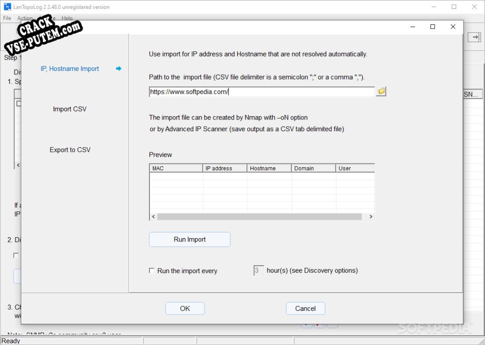This screenshot has height=345, width=485.
Task: Open the File menu
Action: pyautogui.click(x=7, y=18)
